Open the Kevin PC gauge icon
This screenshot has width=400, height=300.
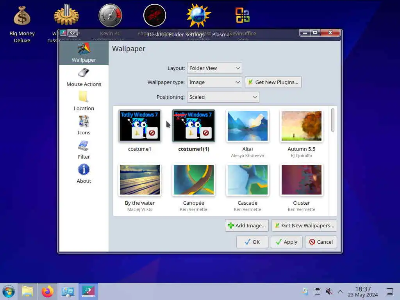click(110, 15)
